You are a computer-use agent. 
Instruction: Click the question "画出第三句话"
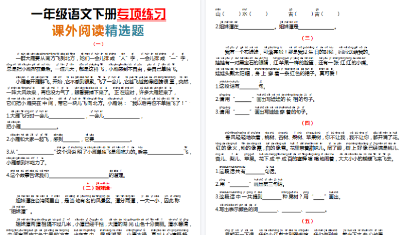(x=250, y=184)
